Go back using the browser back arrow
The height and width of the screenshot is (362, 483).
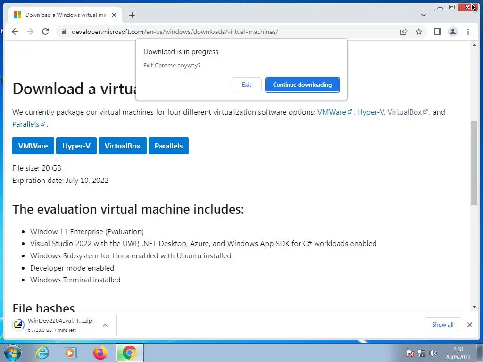pos(15,32)
